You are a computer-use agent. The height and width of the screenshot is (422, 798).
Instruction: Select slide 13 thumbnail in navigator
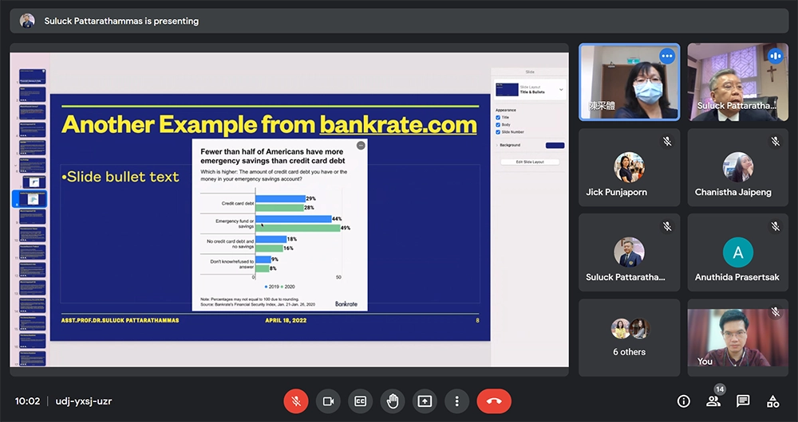coord(33,287)
